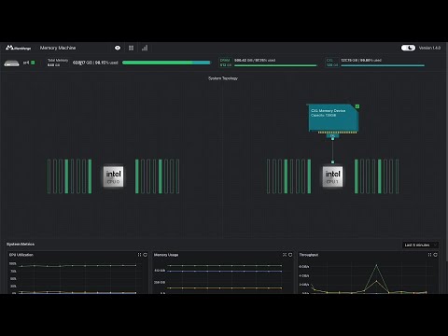Select the Intel CPU 0 chip
448x336 pixels.
click(x=113, y=176)
